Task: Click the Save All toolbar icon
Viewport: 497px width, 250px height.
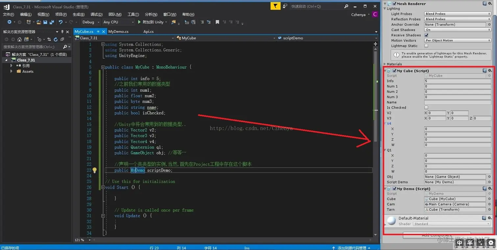Action: tap(51, 22)
